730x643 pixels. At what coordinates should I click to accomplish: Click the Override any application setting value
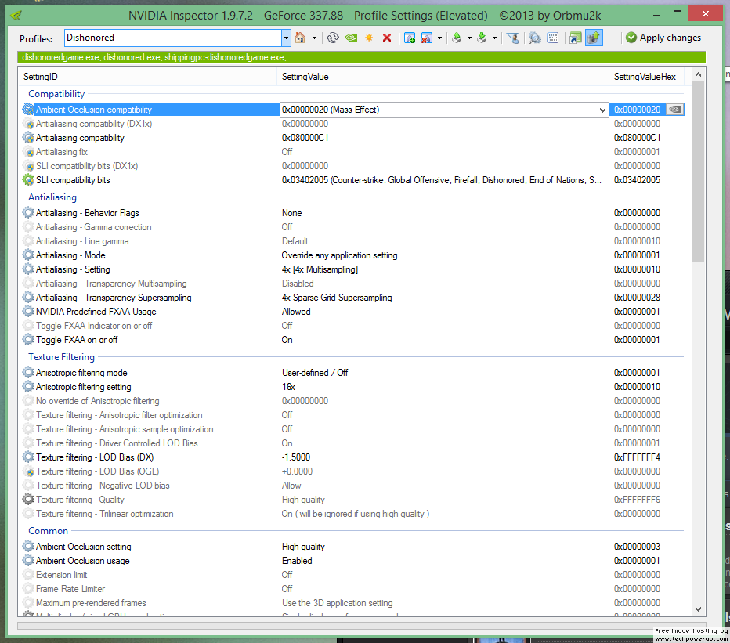pyautogui.click(x=339, y=255)
